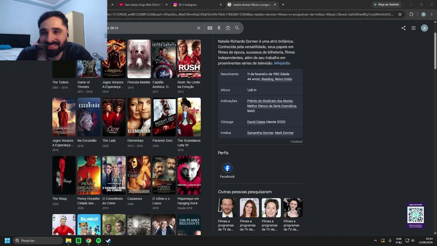Open the Chrome profile avatar in the toolbar
The height and width of the screenshot is (246, 437).
423,14
